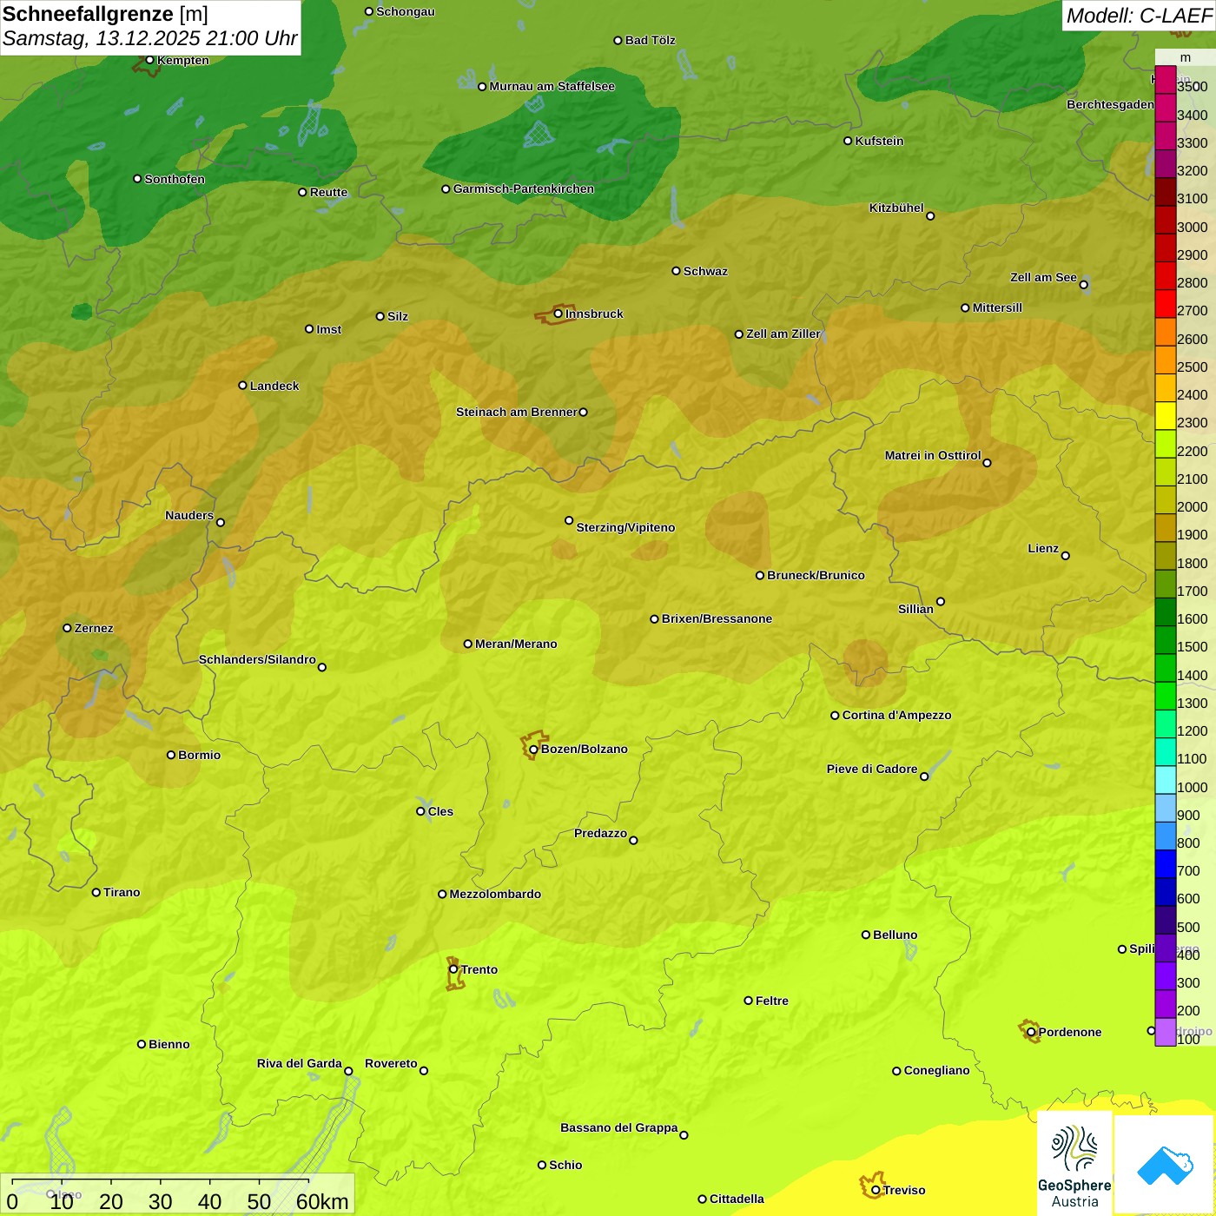Viewport: 1216px width, 1216px height.
Task: Click the Mezzolombardo label
Action: pyautogui.click(x=495, y=894)
